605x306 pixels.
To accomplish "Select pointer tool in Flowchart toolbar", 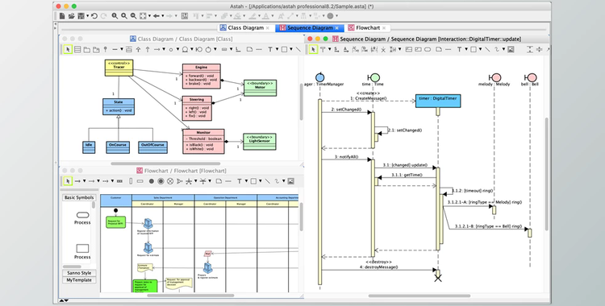I will pyautogui.click(x=68, y=181).
